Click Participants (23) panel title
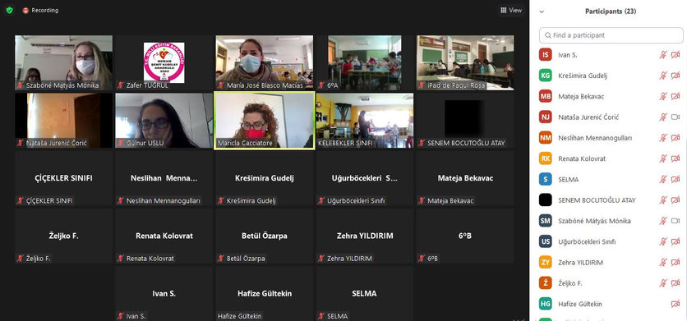 click(x=611, y=11)
